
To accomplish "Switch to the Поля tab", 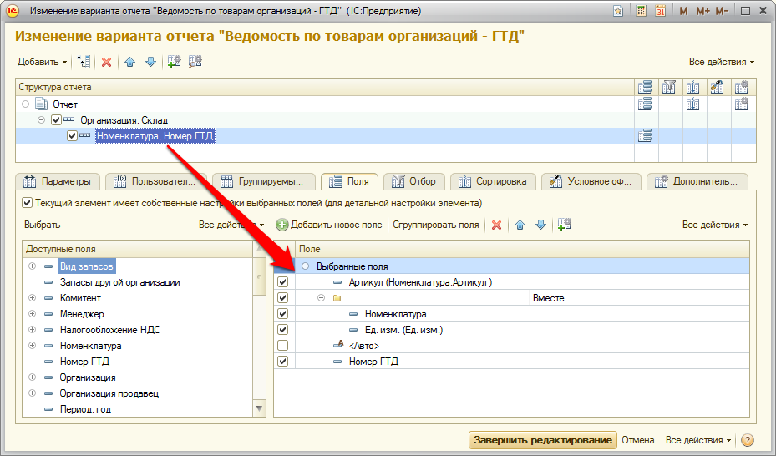I will (349, 181).
